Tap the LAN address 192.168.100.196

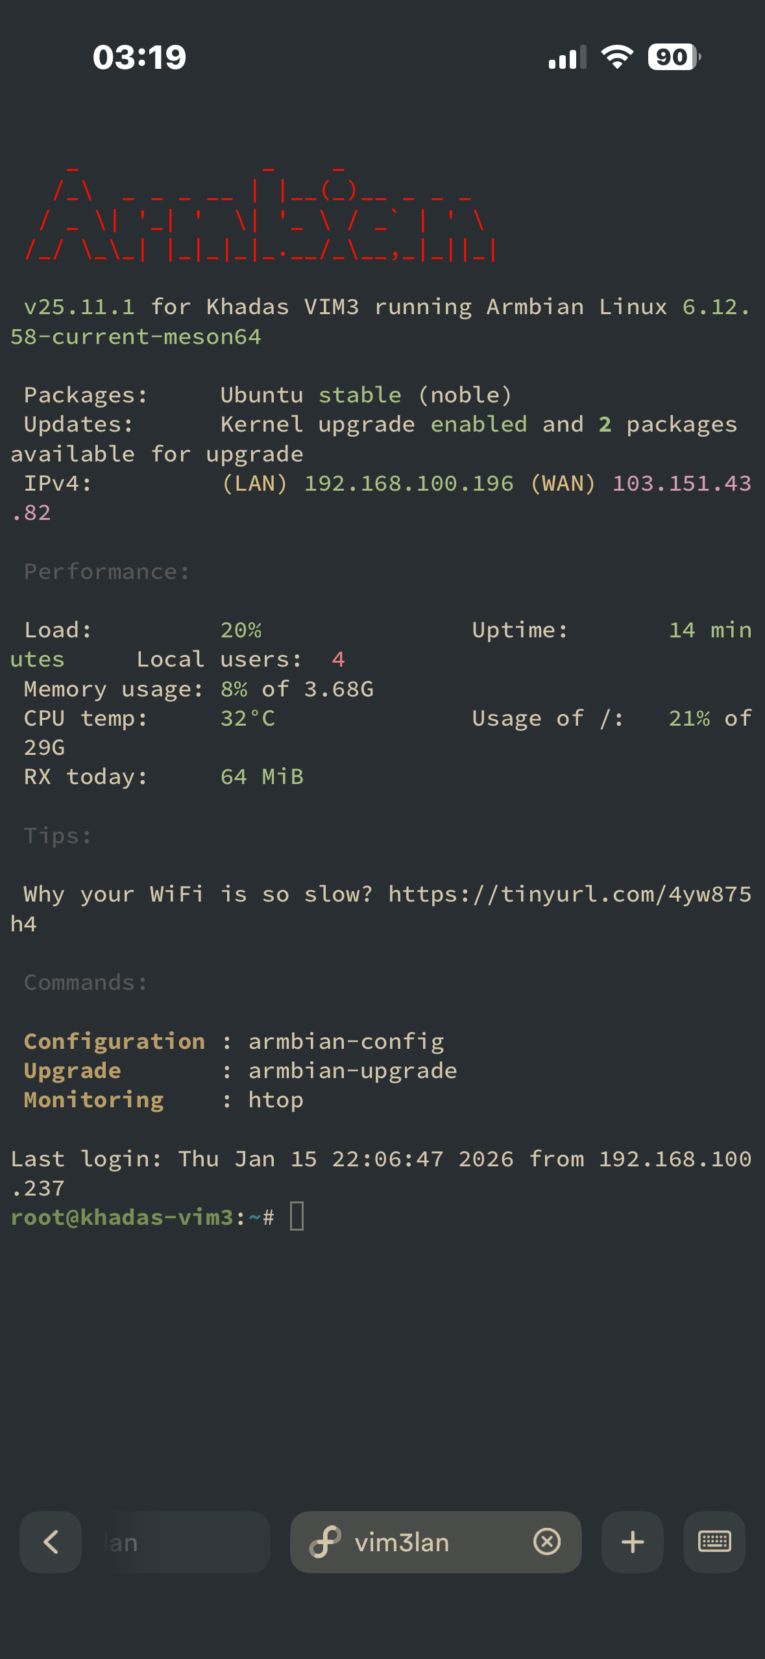point(409,484)
